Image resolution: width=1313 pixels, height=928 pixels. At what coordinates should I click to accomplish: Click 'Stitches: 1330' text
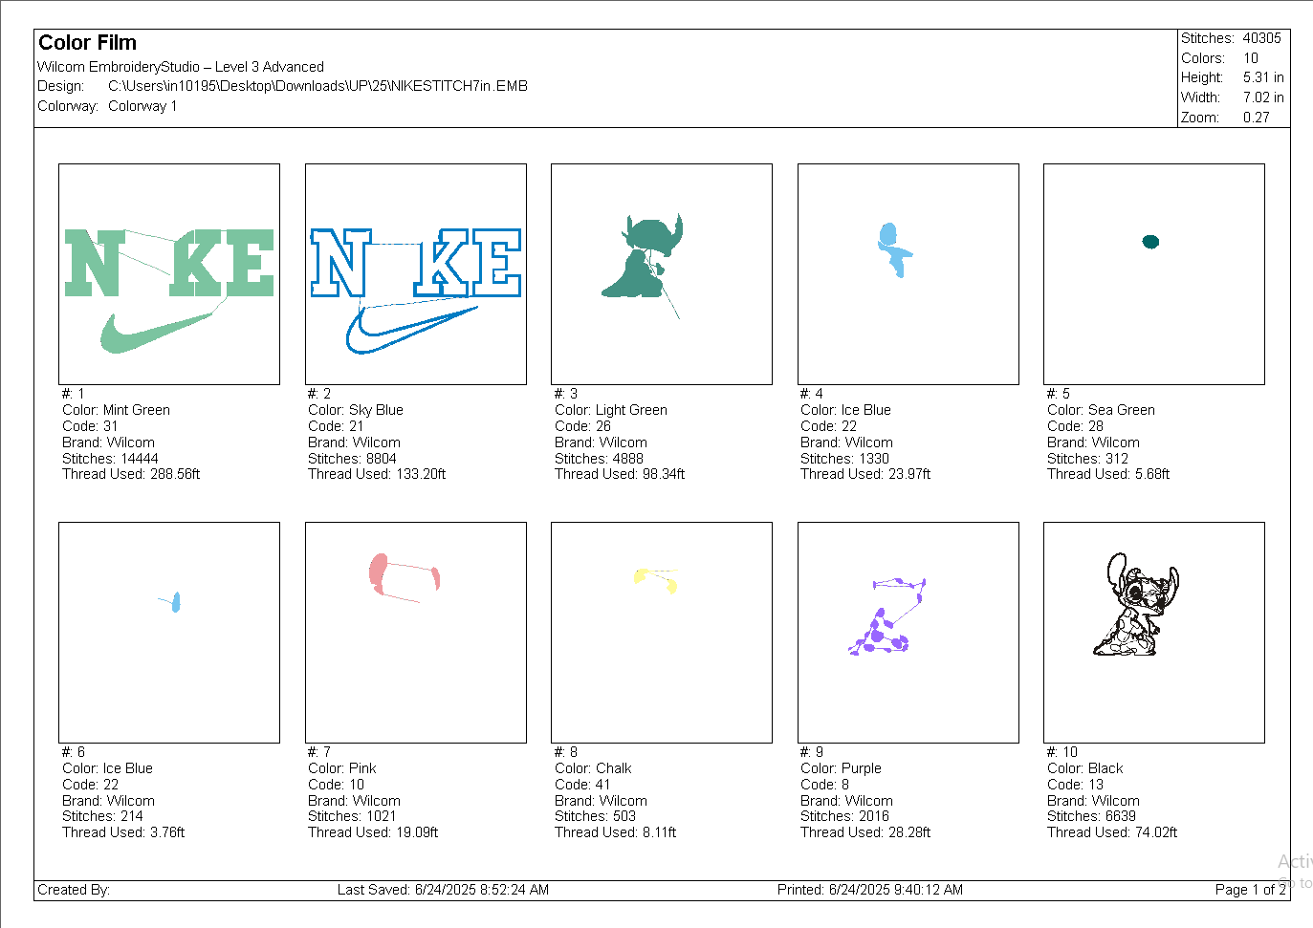(x=844, y=459)
